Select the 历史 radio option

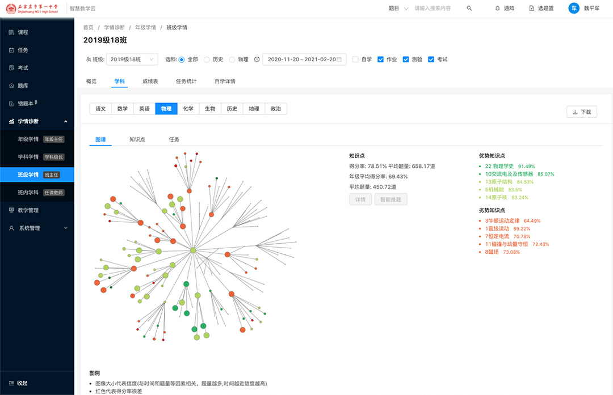point(207,60)
